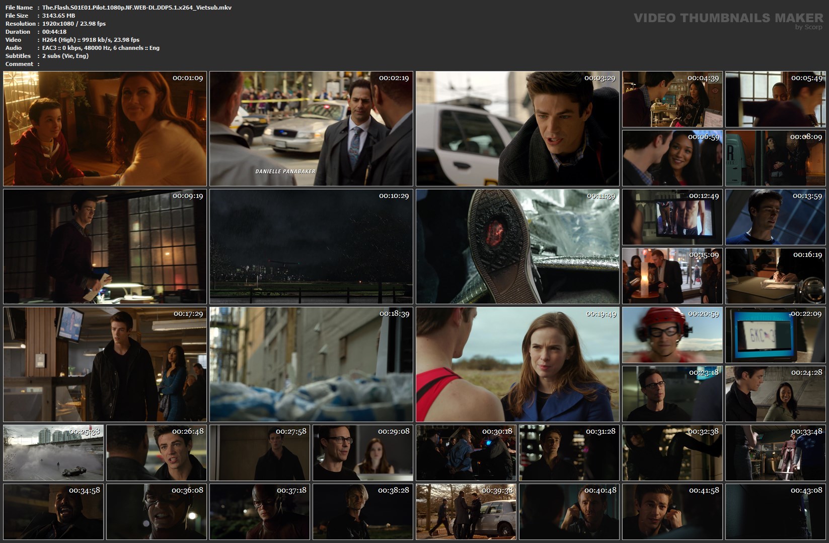Screen dimensions: 829x543
Task: Click the Comment label in header
Action: coord(19,64)
